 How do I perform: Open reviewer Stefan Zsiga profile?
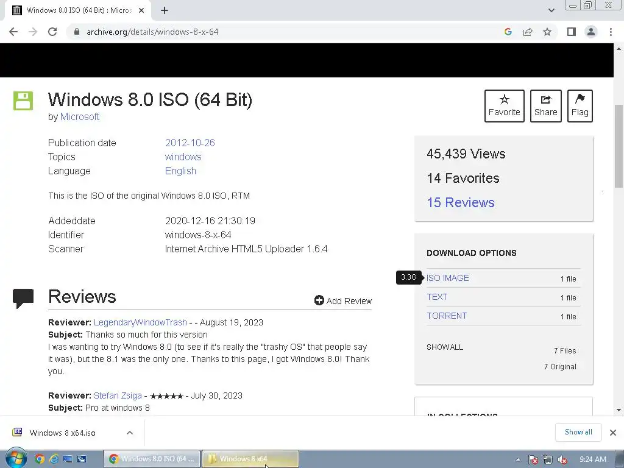point(118,395)
